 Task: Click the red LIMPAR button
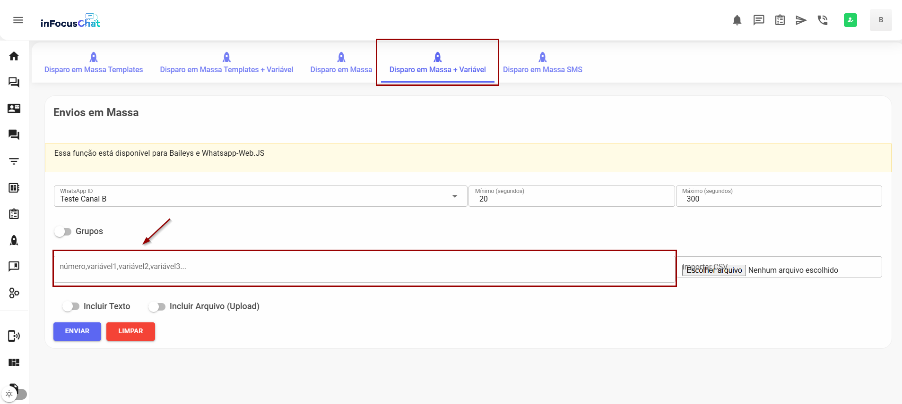pyautogui.click(x=130, y=331)
